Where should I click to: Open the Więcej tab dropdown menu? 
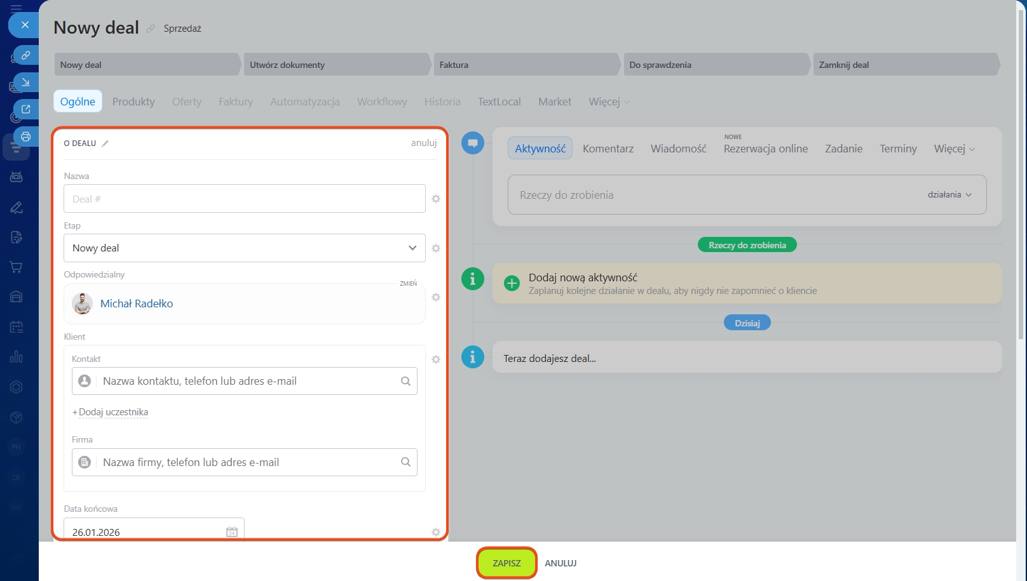pyautogui.click(x=608, y=102)
